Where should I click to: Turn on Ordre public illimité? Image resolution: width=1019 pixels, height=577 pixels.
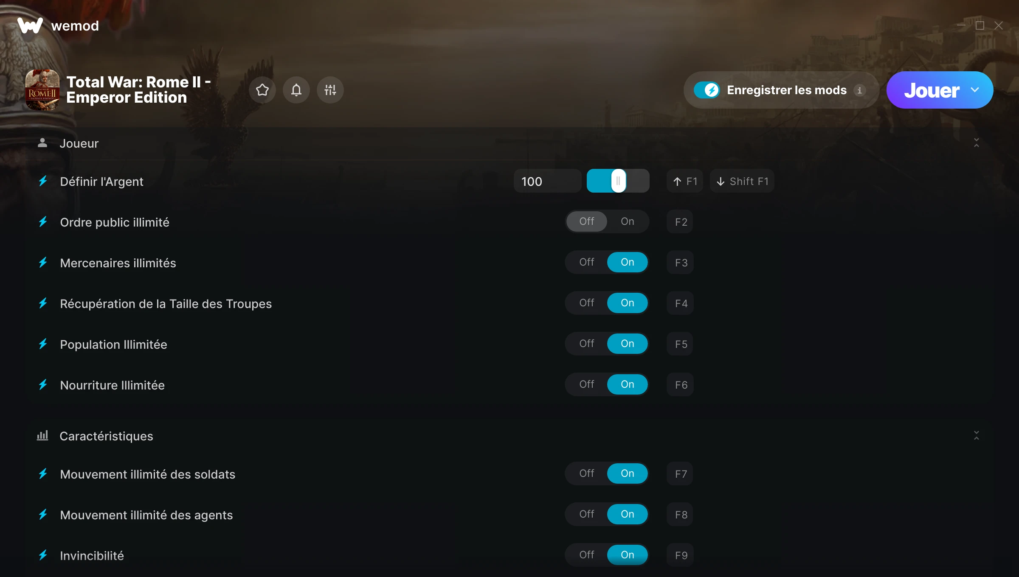628,221
